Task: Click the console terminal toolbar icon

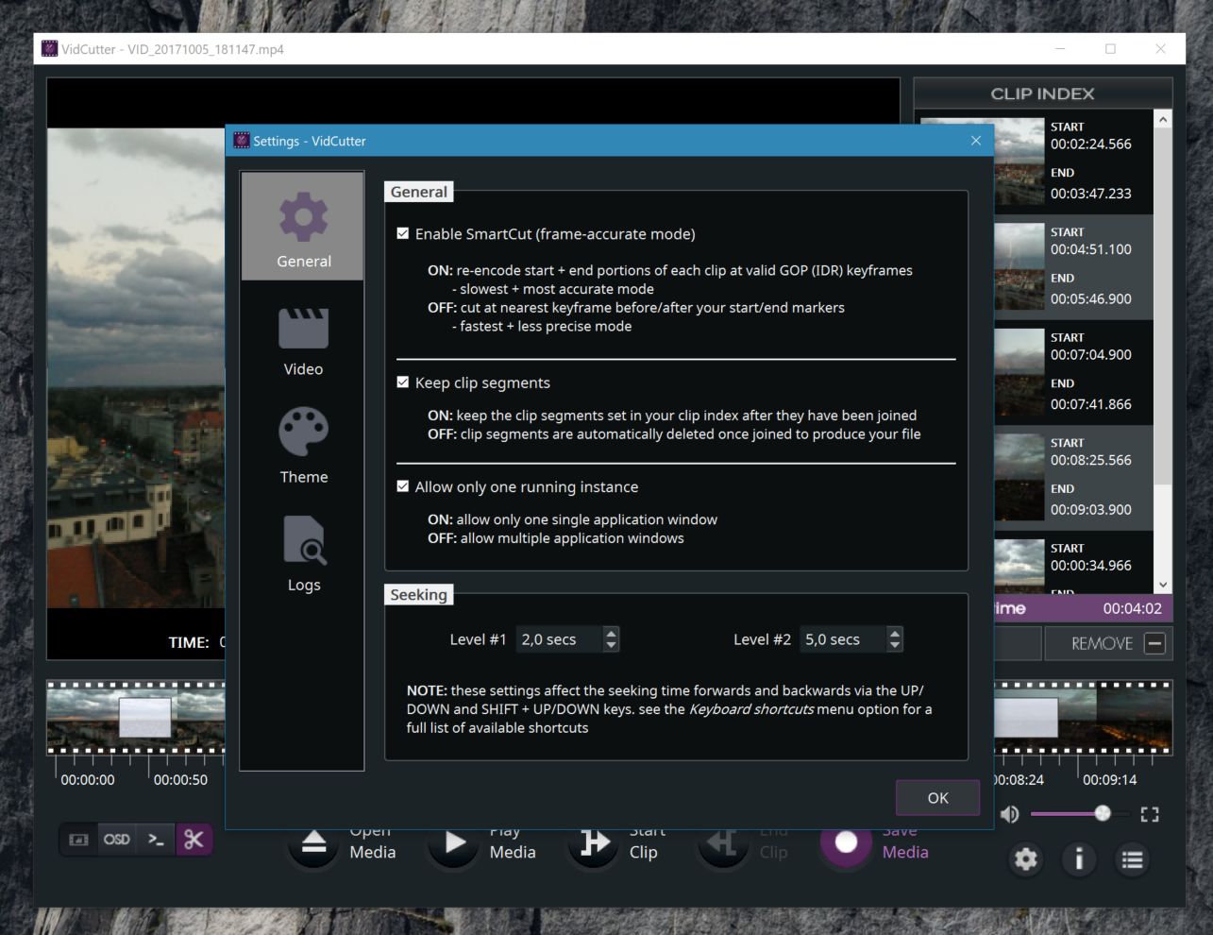Action: (x=156, y=839)
